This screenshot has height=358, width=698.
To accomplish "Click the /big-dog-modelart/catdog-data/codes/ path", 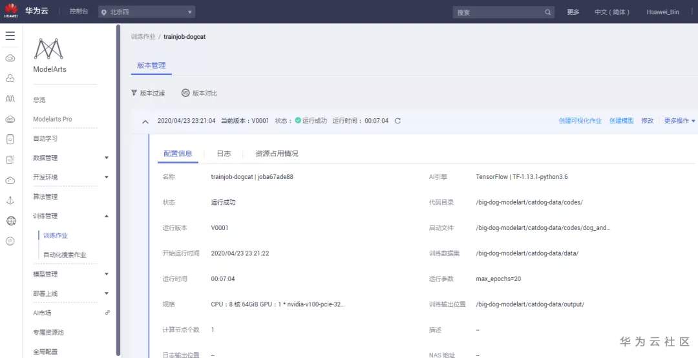I will 529,202.
